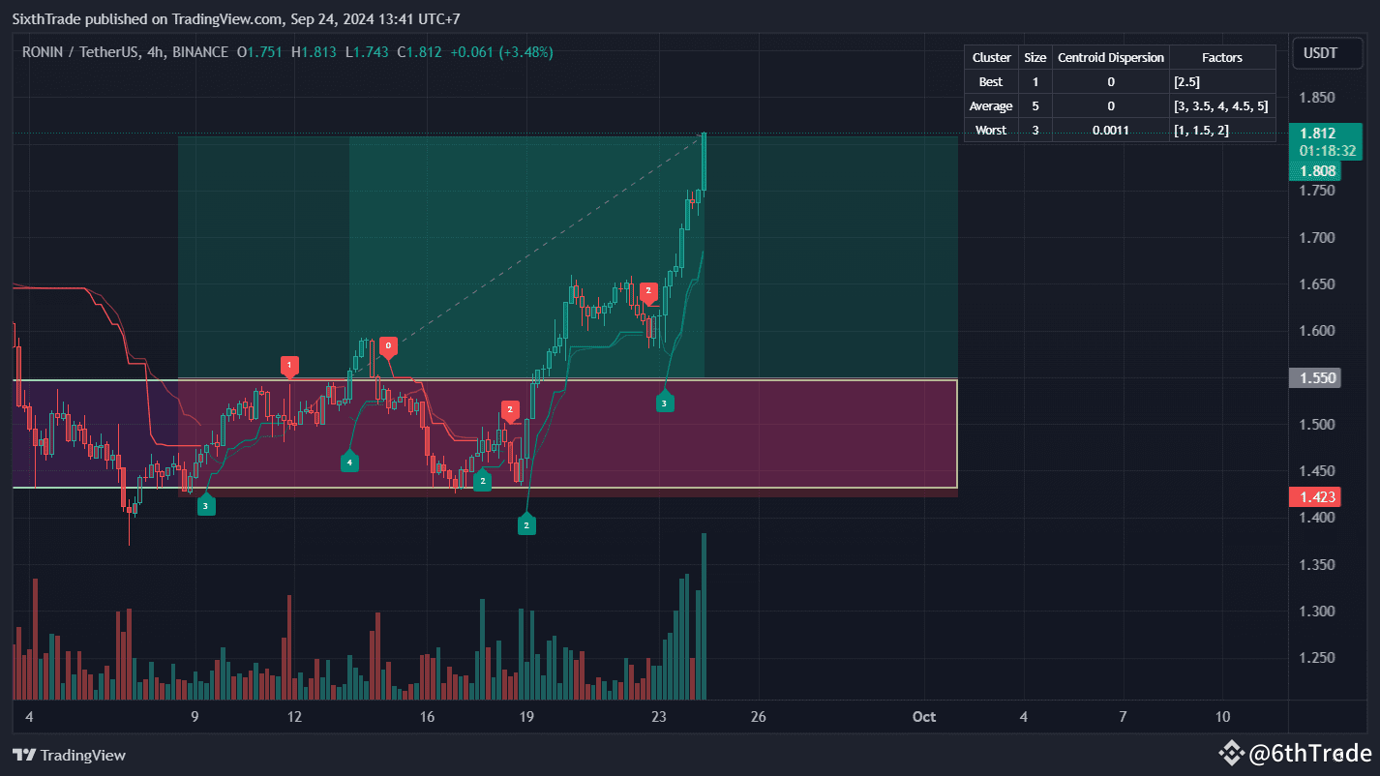The image size is (1380, 776).
Task: Open the USDT currency selector
Action: coord(1327,53)
